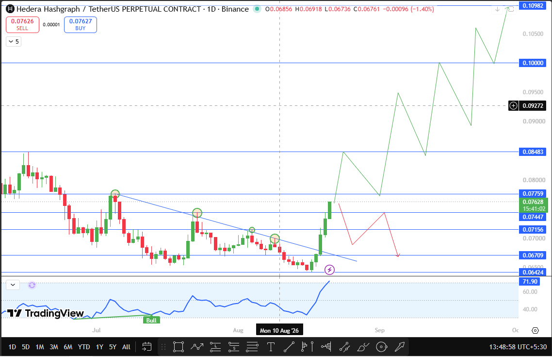Open the Go to date calendar icon
The height and width of the screenshot is (357, 552).
(146, 347)
